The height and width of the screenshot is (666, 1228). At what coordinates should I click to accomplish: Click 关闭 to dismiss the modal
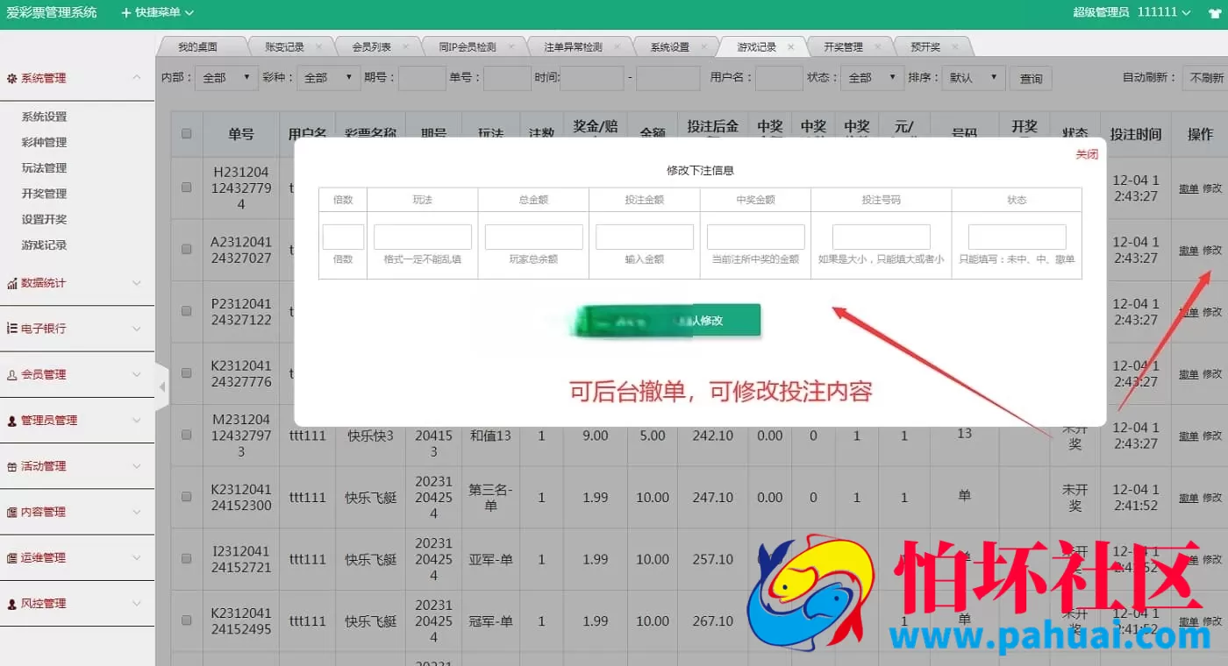(1087, 153)
